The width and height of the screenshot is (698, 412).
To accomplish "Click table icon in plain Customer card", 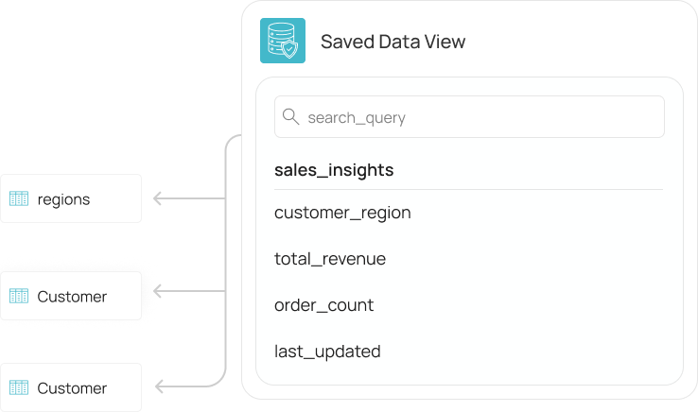I will point(19,387).
